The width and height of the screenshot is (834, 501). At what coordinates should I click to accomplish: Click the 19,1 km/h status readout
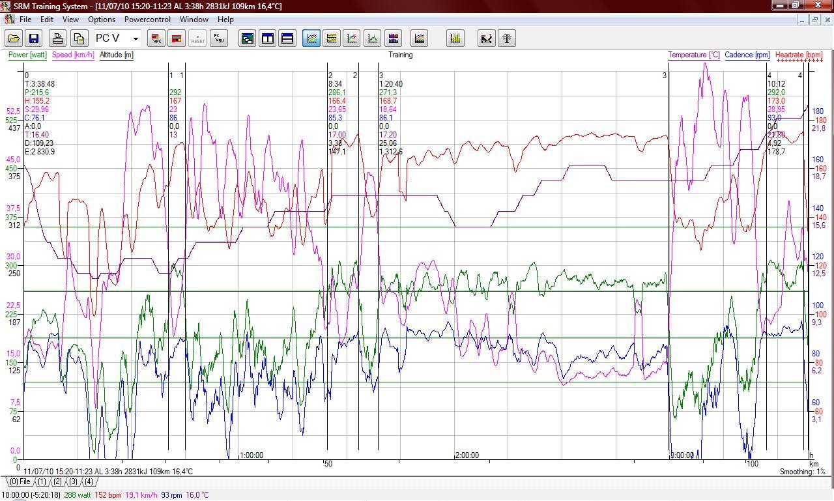click(141, 495)
